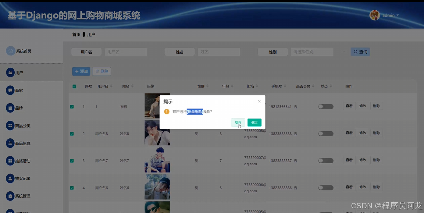Click the admin avatar image
424x213 pixels.
coord(375,15)
